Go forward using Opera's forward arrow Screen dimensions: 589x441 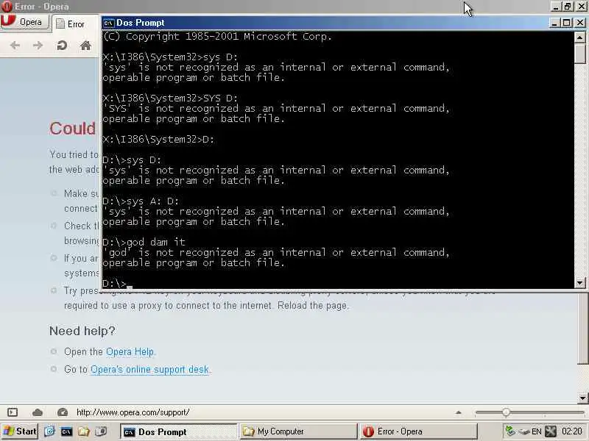(38, 46)
